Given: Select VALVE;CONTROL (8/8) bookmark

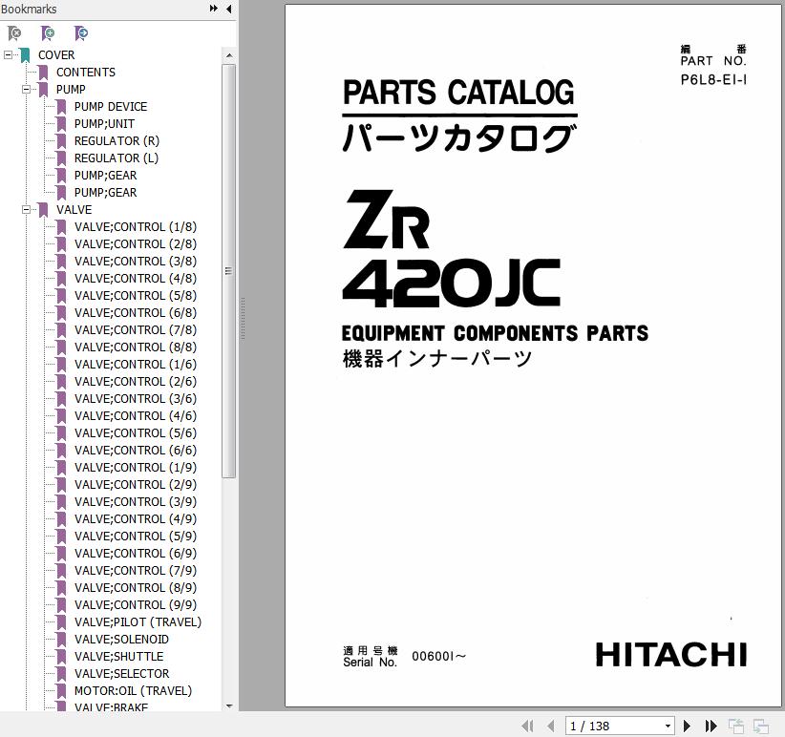Looking at the screenshot, I should coord(136,347).
